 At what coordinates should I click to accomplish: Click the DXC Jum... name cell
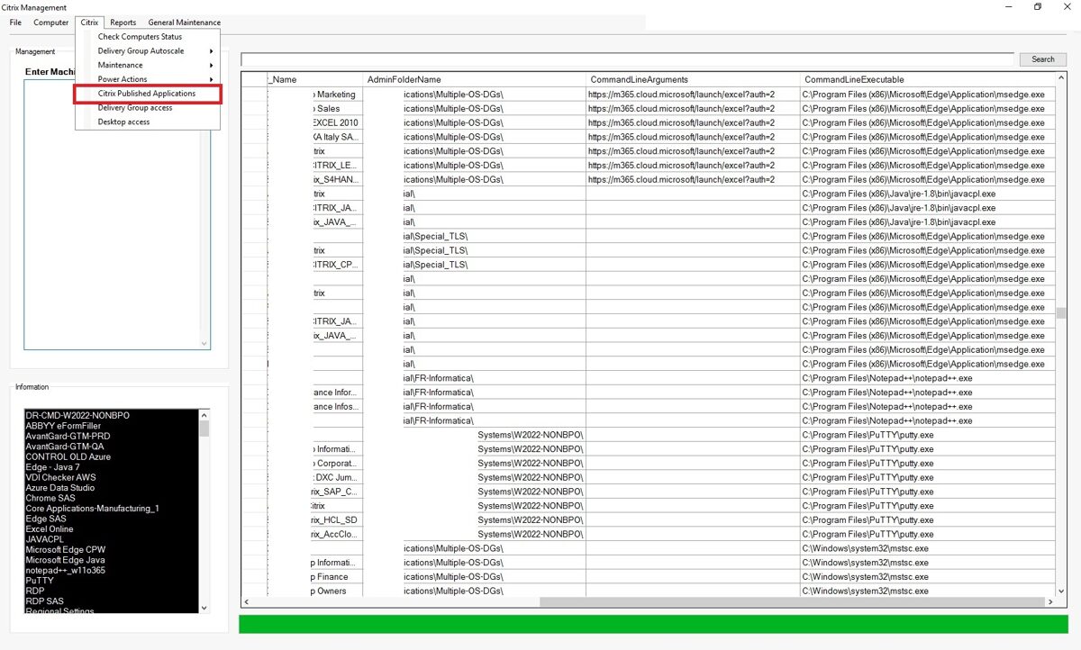(315, 478)
